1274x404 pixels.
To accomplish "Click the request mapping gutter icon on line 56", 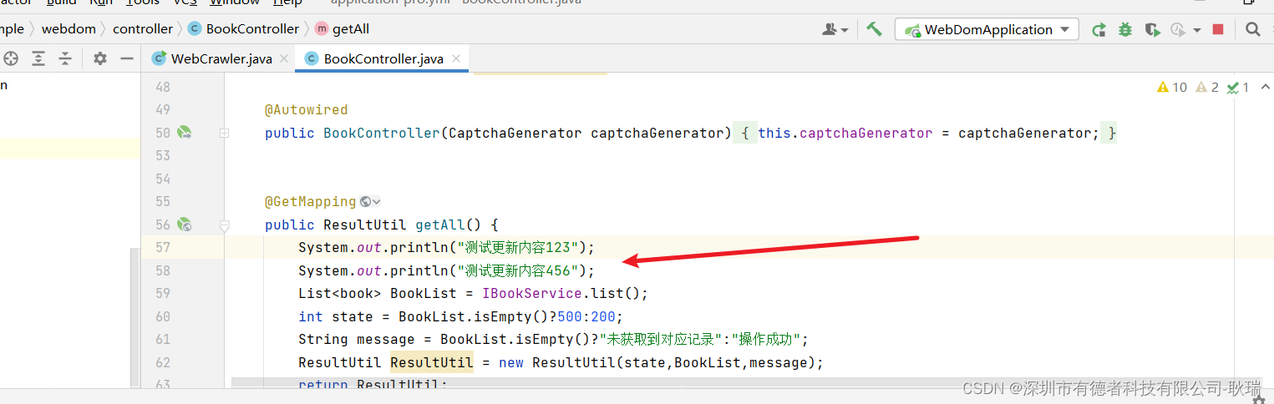I will point(184,224).
